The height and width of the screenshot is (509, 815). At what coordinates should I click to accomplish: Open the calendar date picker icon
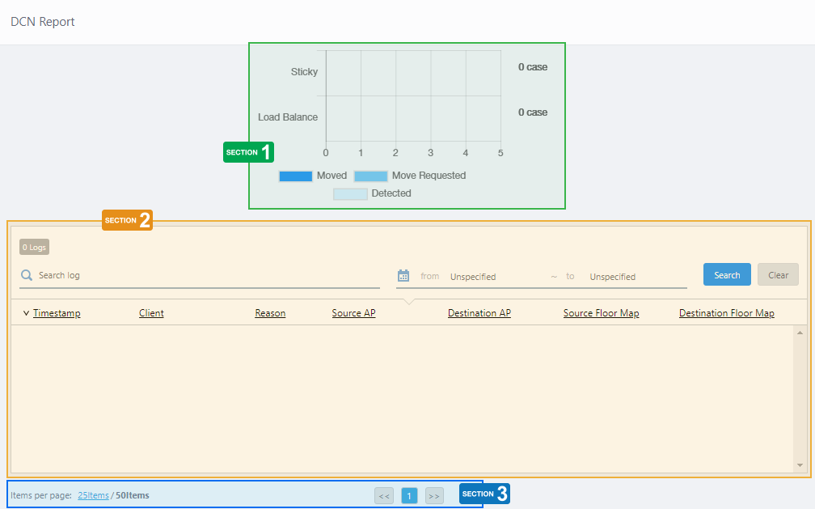[x=404, y=276]
